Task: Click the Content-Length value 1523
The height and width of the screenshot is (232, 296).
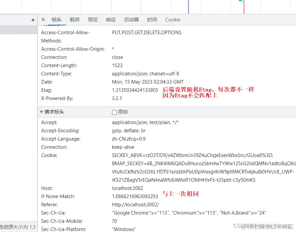Action: [x=117, y=65]
